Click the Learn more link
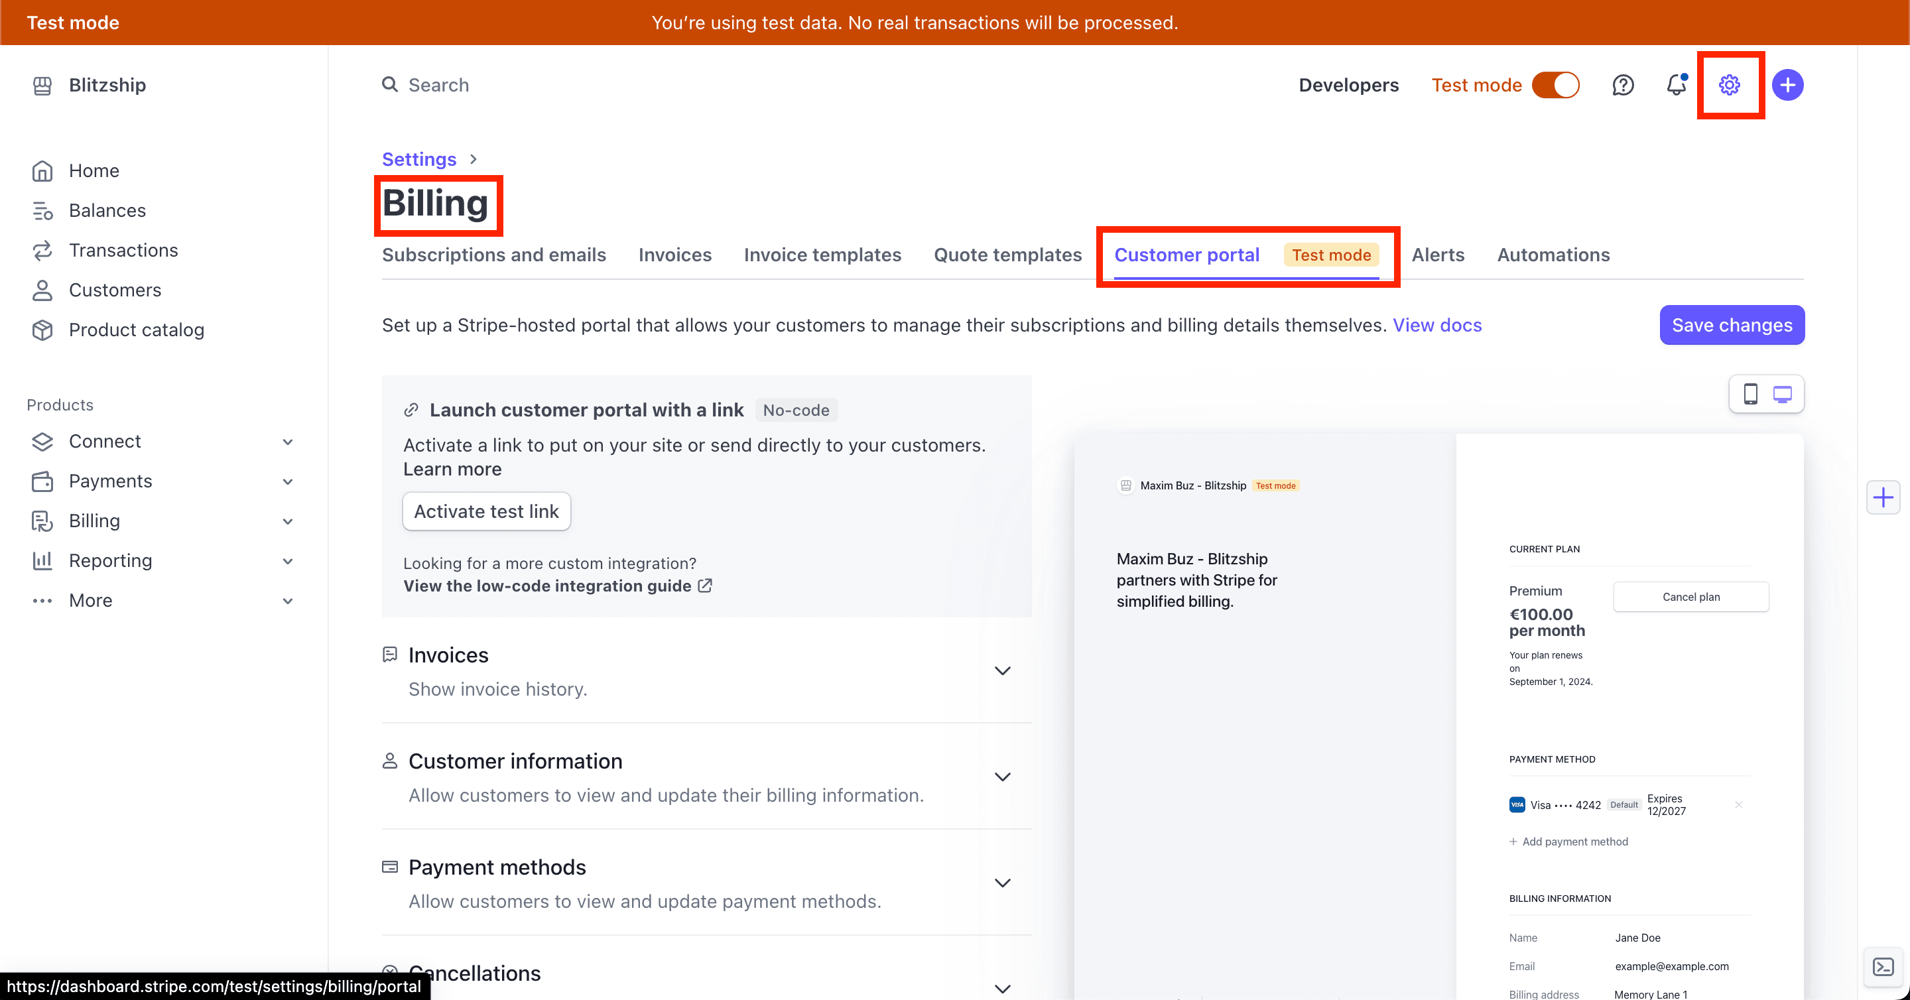The width and height of the screenshot is (1910, 1000). (452, 469)
